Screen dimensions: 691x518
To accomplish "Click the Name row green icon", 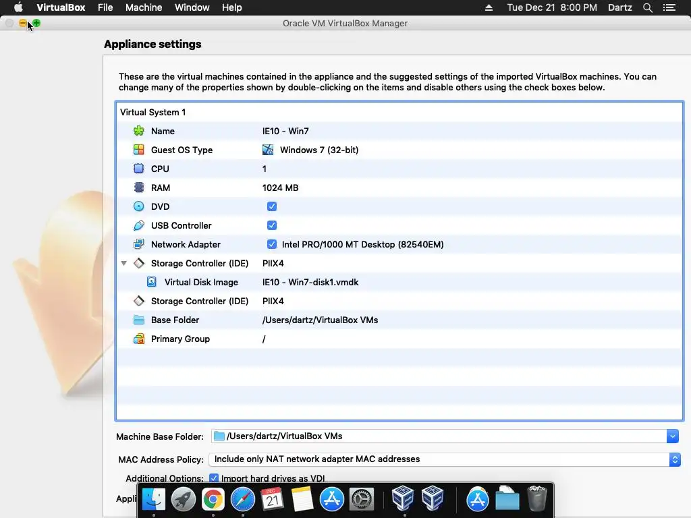I will (139, 131).
